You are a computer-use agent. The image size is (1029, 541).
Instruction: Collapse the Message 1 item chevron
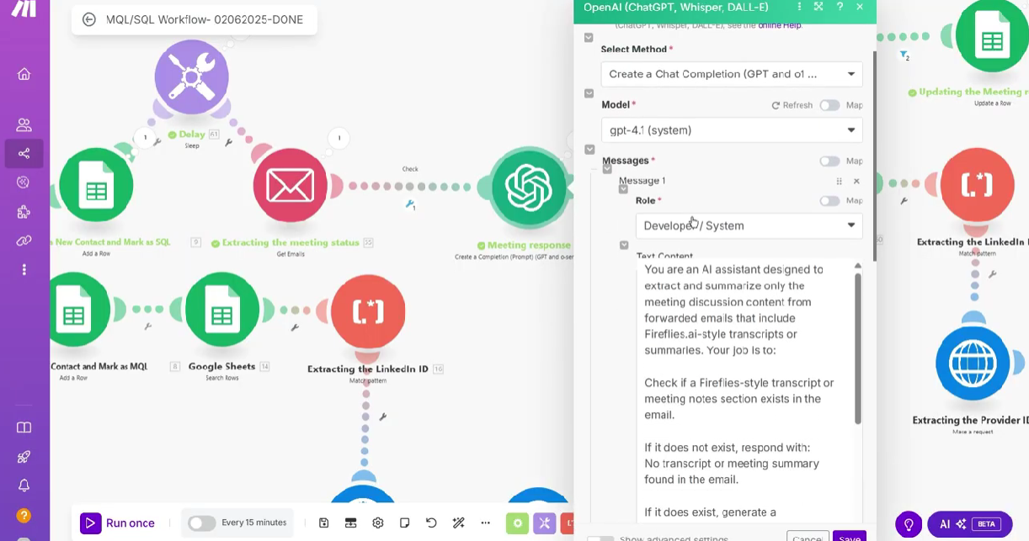tap(607, 170)
